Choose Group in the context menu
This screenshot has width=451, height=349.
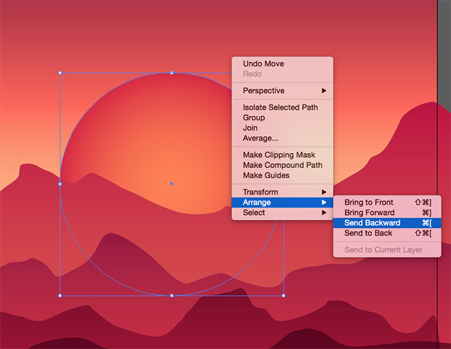(x=282, y=117)
